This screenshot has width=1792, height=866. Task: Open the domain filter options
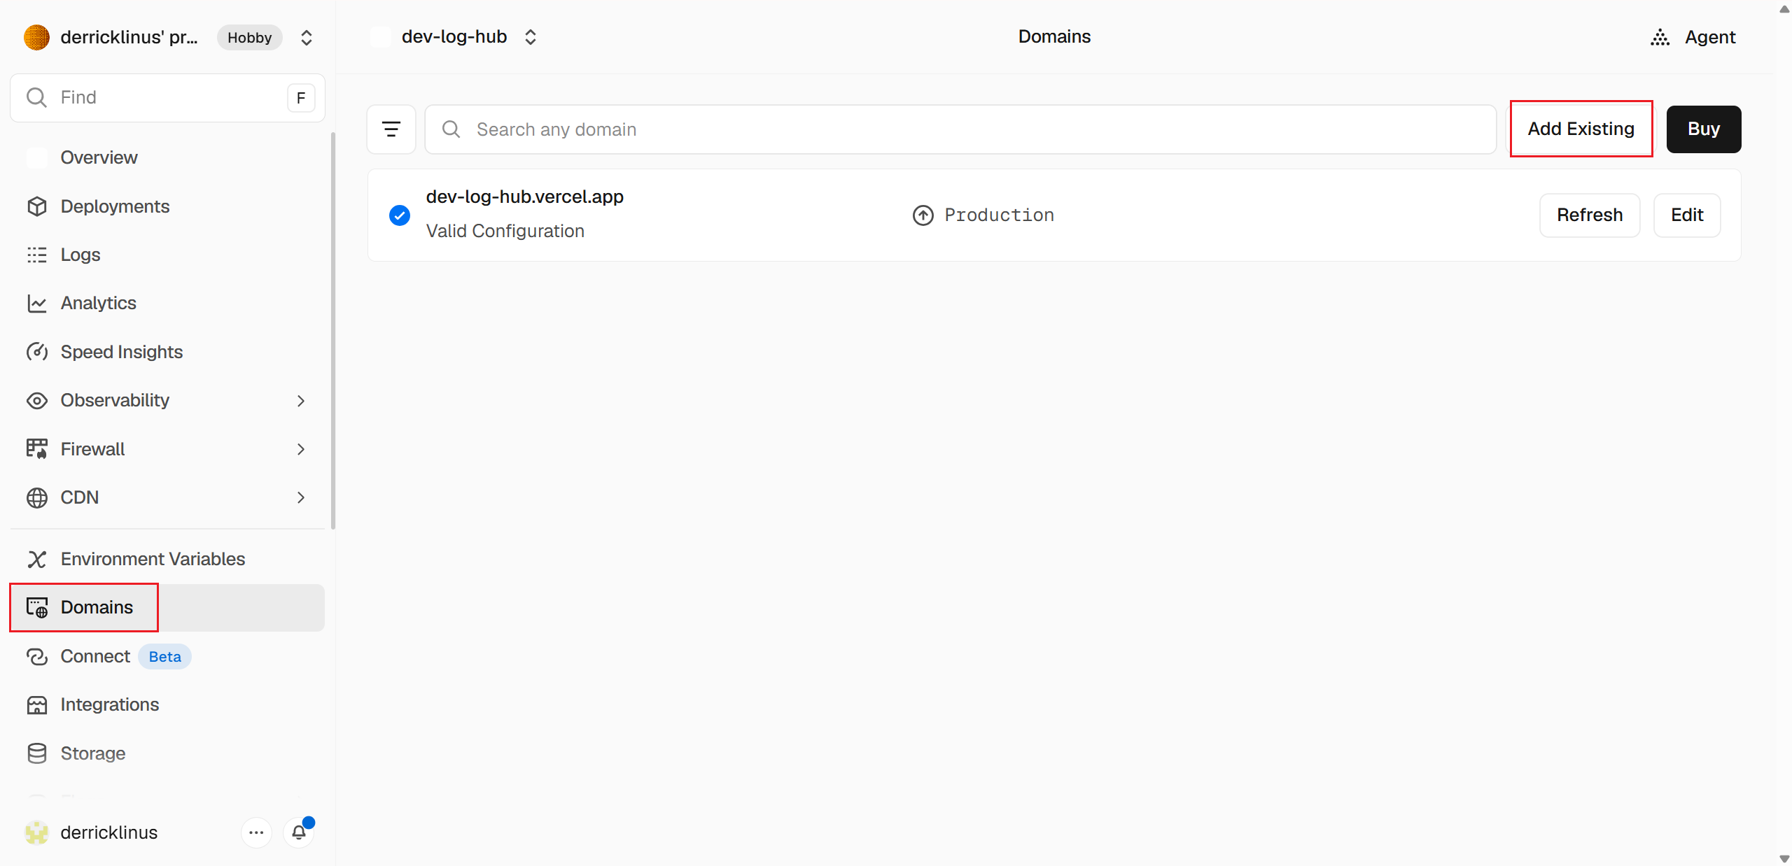(391, 129)
